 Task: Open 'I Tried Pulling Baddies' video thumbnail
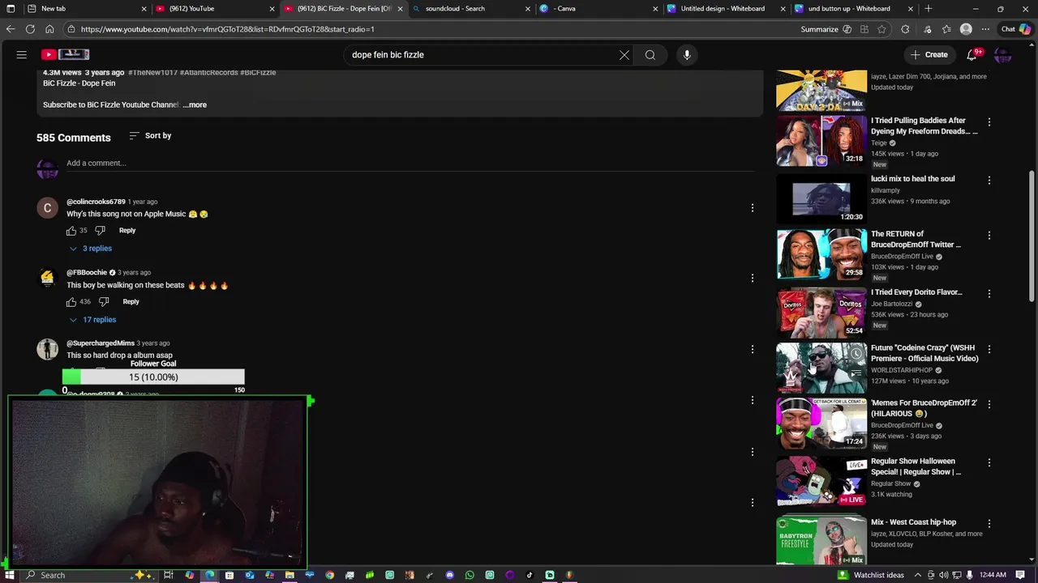(x=821, y=140)
